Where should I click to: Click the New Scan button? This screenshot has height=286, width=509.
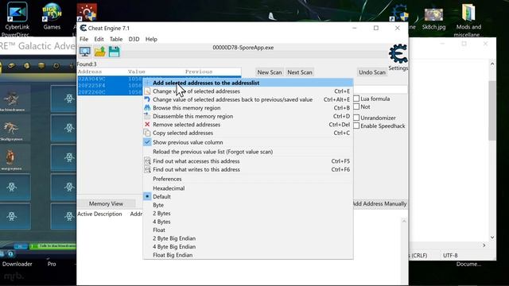pyautogui.click(x=270, y=72)
